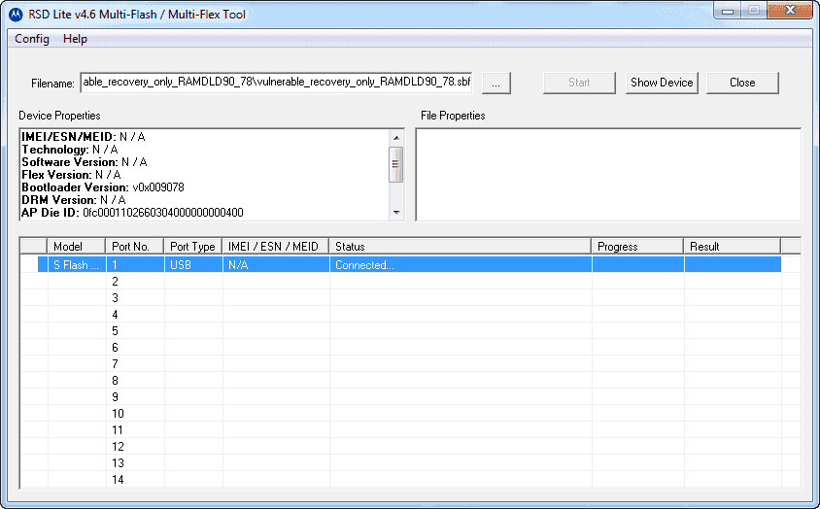Select port number 5 row
Viewport: 820px width, 509px height.
[x=409, y=331]
